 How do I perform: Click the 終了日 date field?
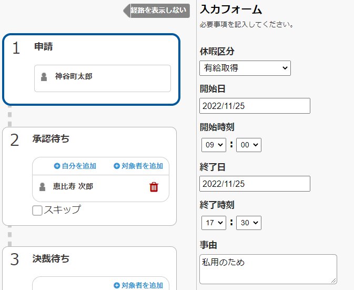click(x=255, y=184)
